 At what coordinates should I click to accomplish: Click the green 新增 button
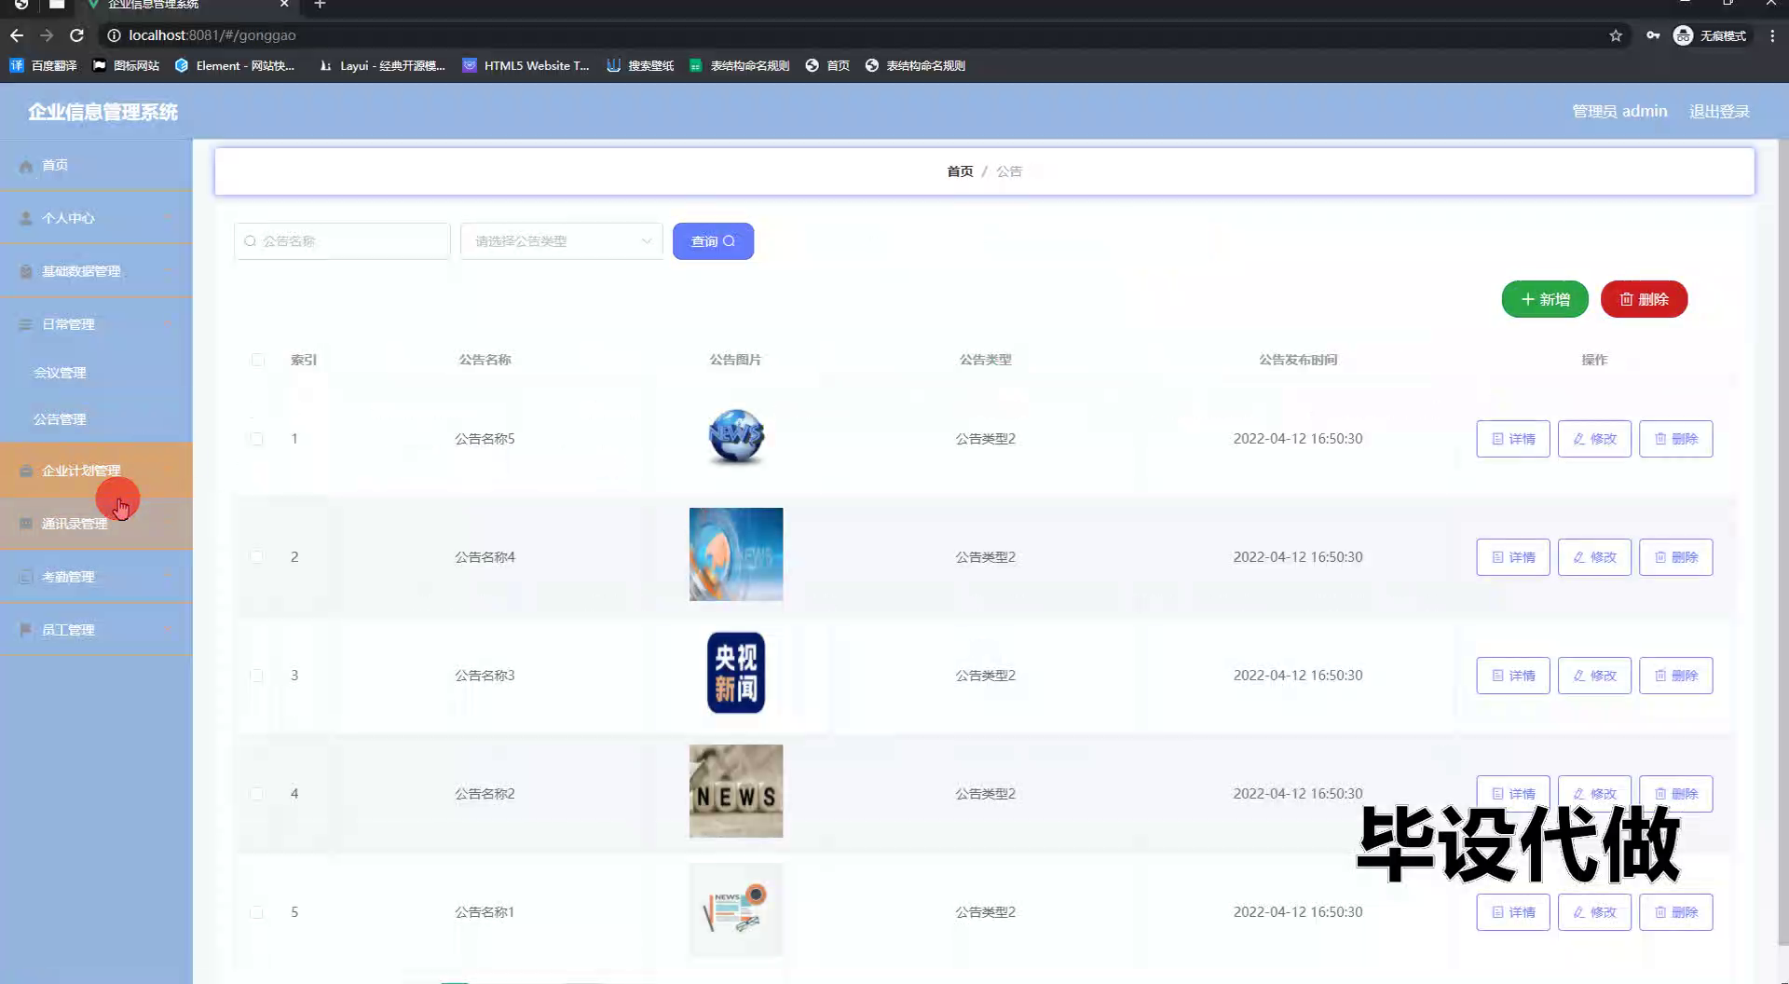point(1545,299)
